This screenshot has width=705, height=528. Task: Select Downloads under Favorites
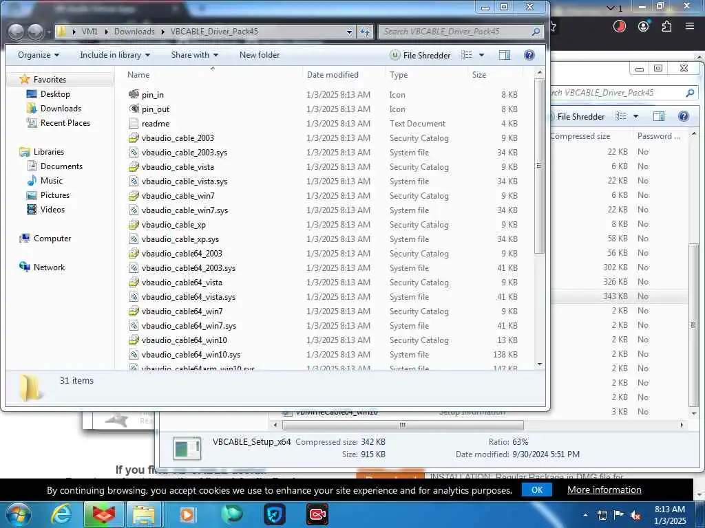(61, 108)
